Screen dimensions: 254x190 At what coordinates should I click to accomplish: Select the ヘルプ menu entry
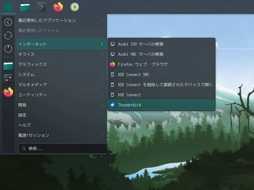(x=61, y=125)
